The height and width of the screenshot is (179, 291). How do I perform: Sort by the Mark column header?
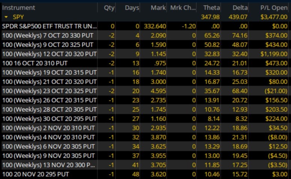click(158, 8)
